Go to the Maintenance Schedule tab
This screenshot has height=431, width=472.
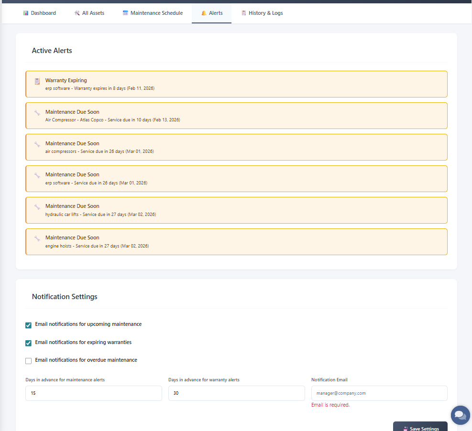click(153, 13)
